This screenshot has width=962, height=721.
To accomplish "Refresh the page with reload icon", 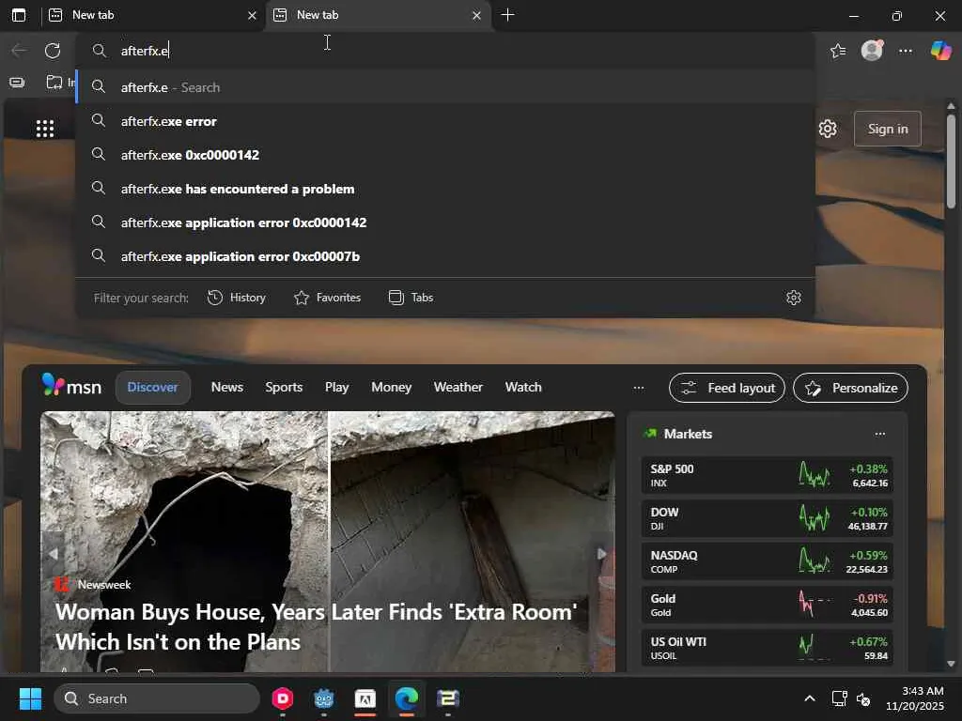I will coord(53,51).
